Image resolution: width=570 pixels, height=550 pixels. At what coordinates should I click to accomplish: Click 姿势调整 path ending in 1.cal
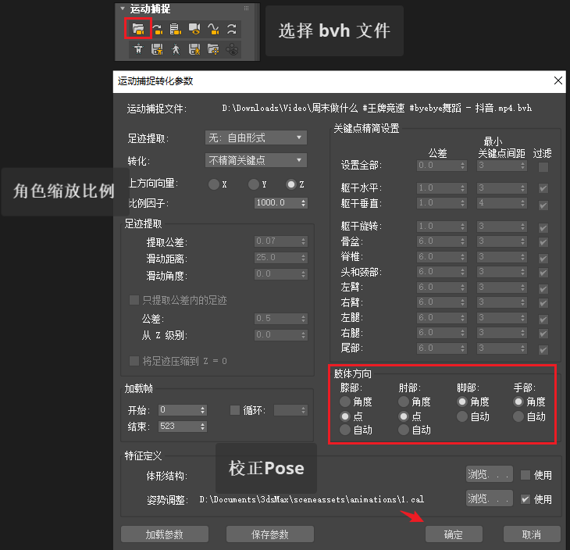tap(312, 499)
